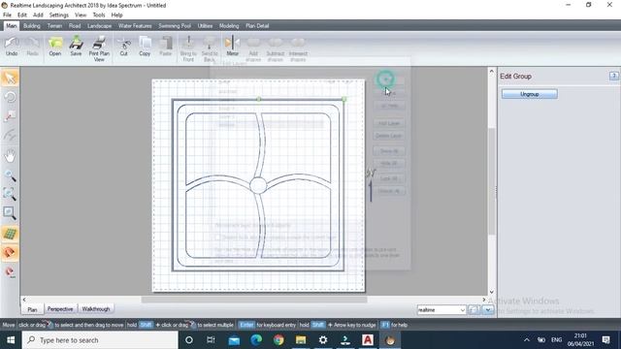The width and height of the screenshot is (621, 349).
Task: Open the File menu
Action: [7, 16]
